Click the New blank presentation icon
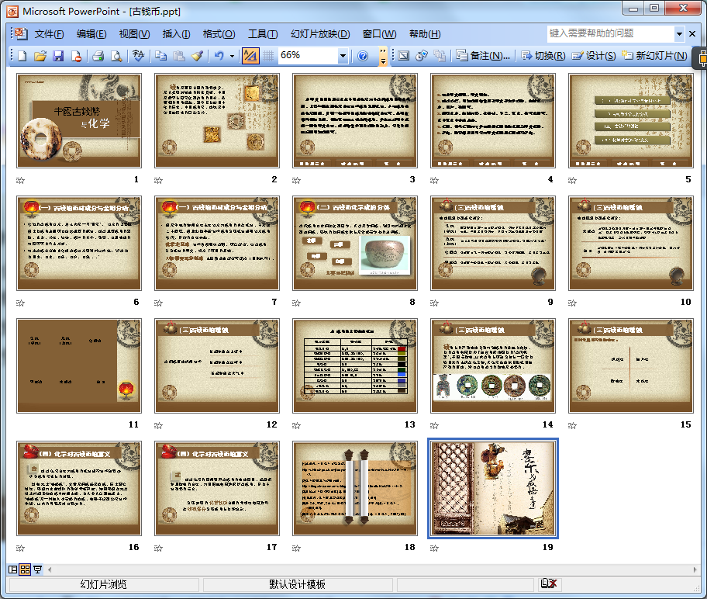 (22, 56)
